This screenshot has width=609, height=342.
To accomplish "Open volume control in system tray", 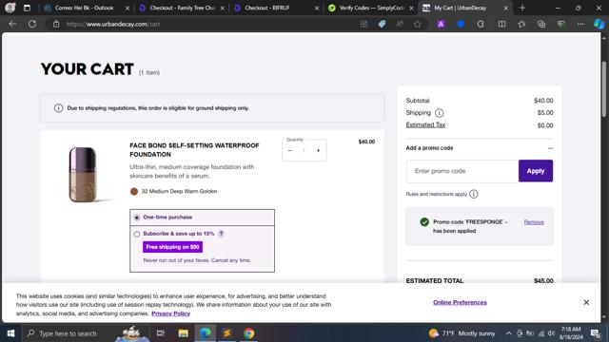I will tap(552, 333).
